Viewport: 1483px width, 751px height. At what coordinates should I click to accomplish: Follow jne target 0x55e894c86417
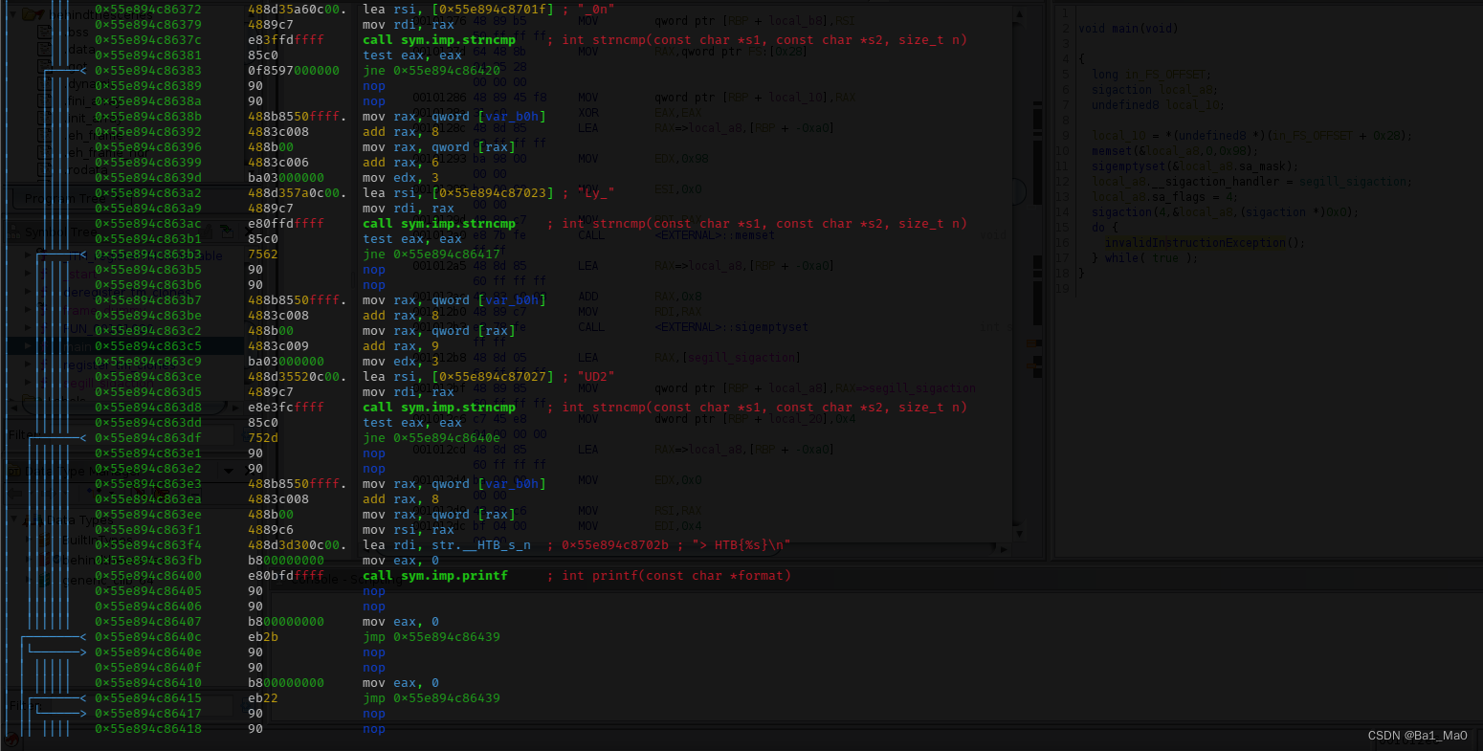[446, 254]
